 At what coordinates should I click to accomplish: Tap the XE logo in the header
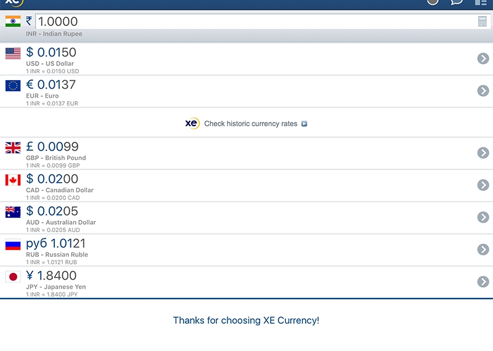[x=14, y=3]
